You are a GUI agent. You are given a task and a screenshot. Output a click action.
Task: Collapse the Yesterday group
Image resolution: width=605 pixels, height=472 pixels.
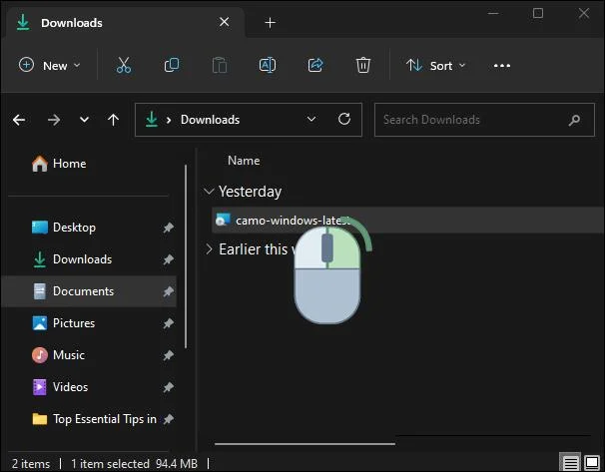pos(209,192)
